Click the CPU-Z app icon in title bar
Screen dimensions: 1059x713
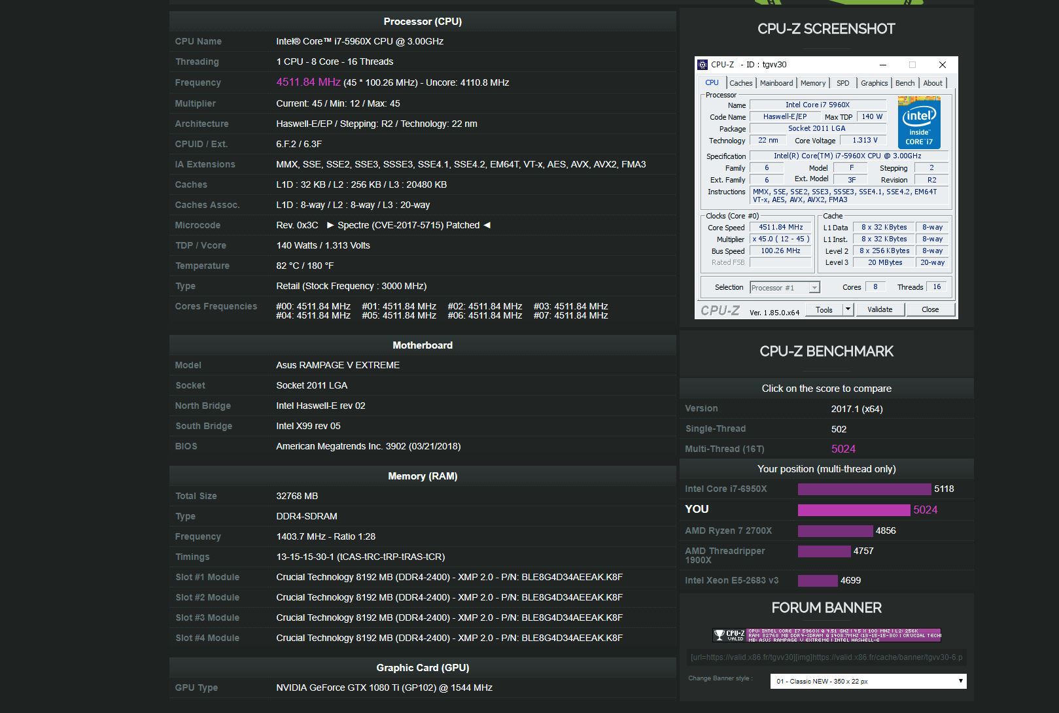tap(703, 64)
